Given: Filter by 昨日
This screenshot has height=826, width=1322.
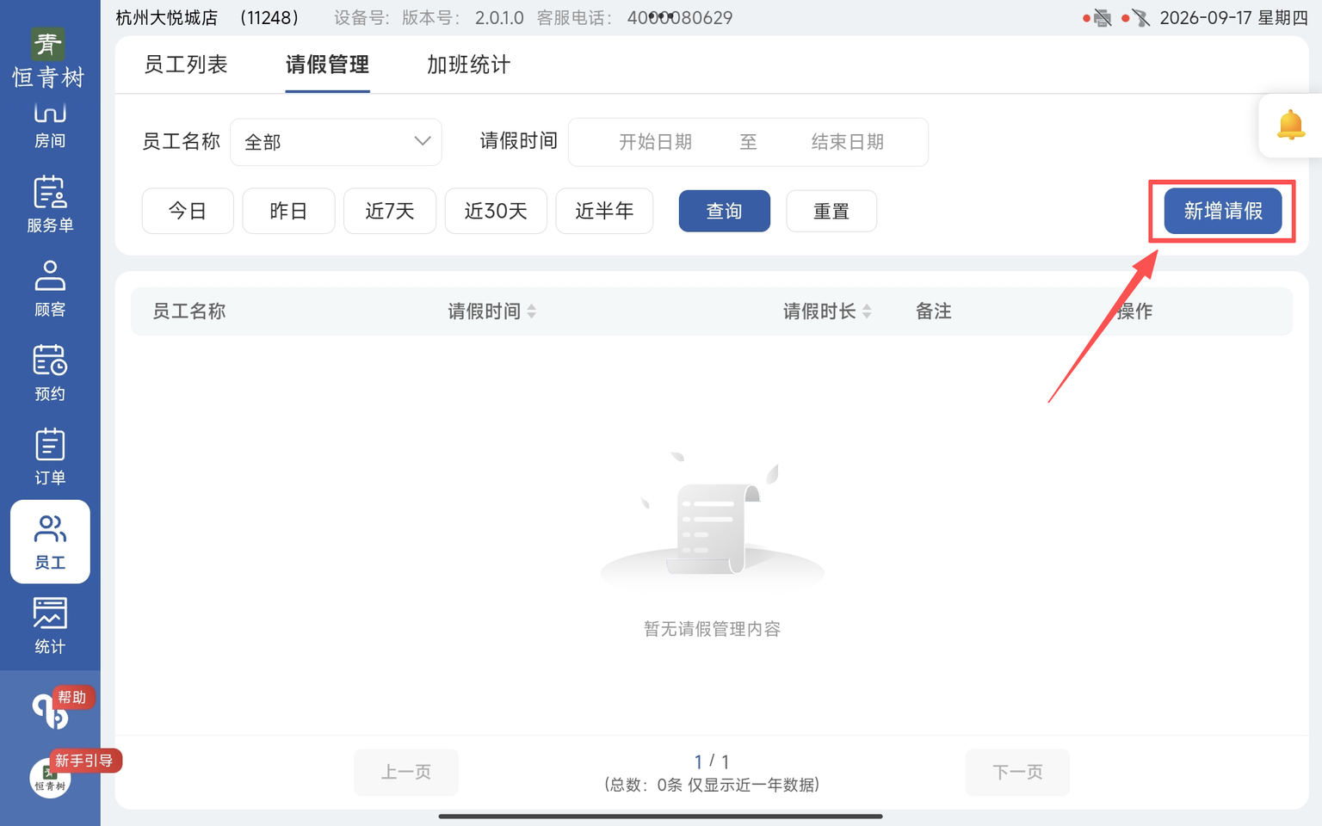Looking at the screenshot, I should point(288,211).
